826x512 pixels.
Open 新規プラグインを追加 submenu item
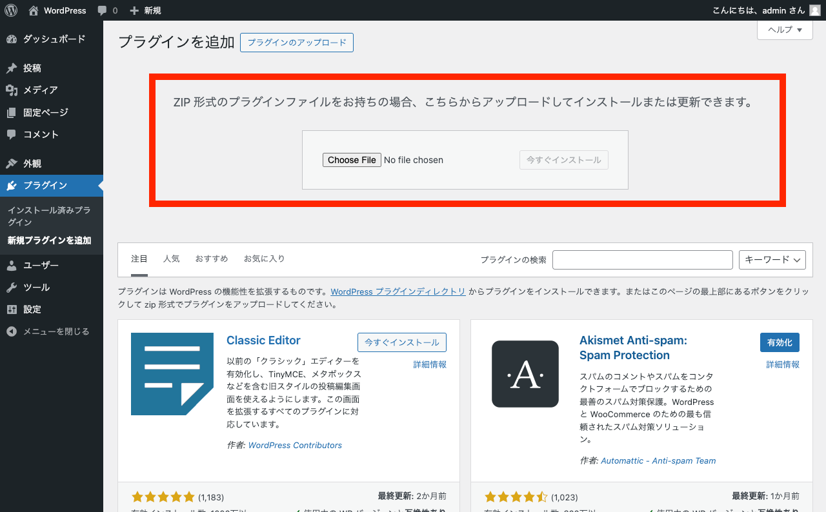point(49,241)
